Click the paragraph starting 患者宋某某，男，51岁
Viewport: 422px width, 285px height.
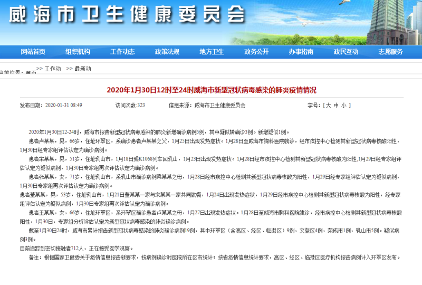click(x=210, y=164)
